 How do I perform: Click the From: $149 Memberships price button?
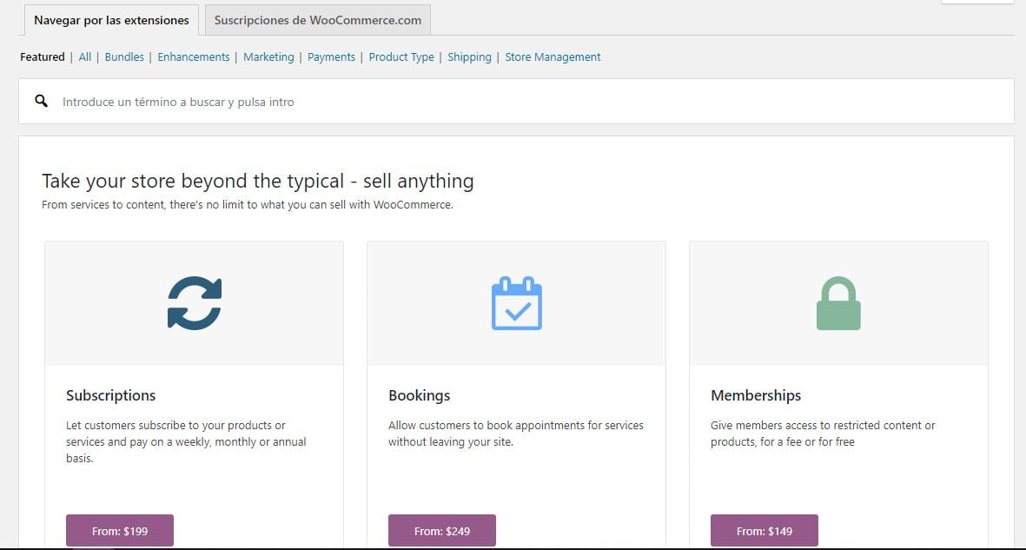pos(764,530)
